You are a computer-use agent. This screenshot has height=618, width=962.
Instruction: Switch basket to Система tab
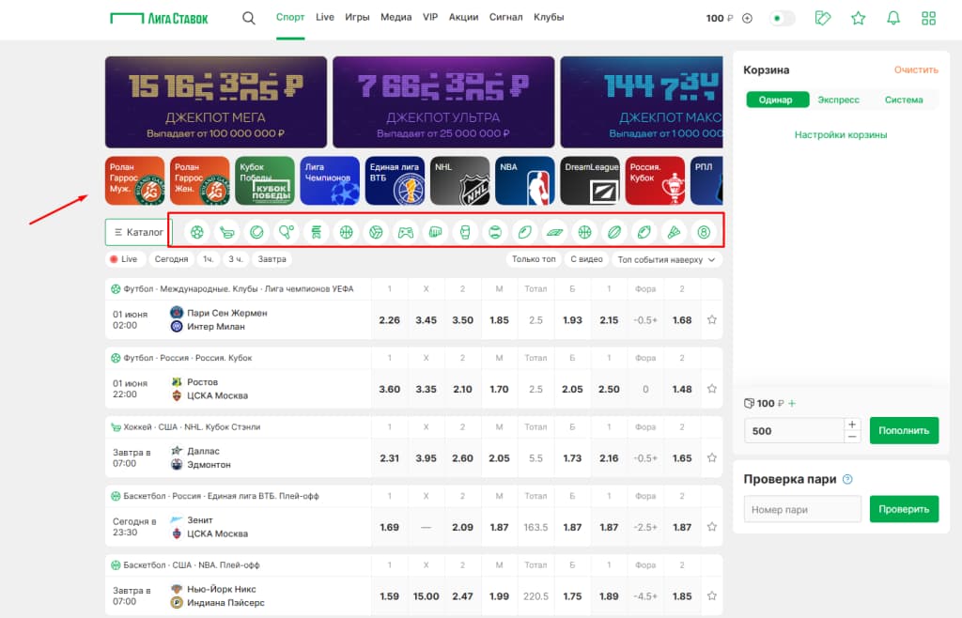[x=904, y=100]
